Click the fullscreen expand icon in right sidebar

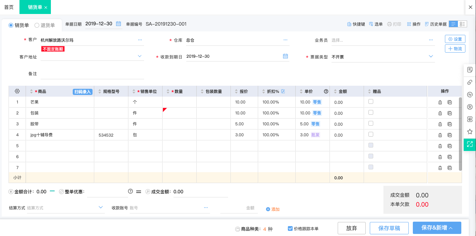[470, 144]
